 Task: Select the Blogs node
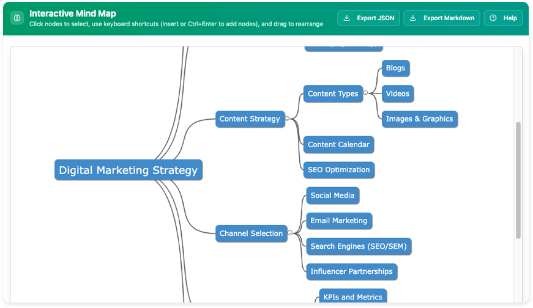point(395,68)
